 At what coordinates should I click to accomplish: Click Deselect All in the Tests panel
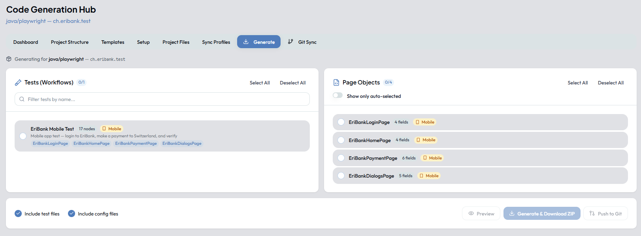point(293,83)
